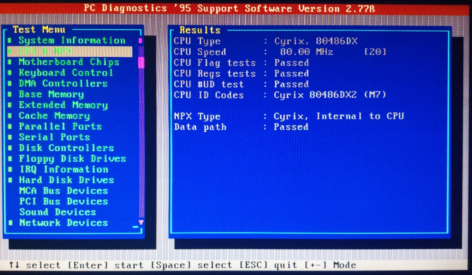Screen dimensions: 472x275
Task: Select DMA Controllers in the test list
Action: tap(63, 84)
